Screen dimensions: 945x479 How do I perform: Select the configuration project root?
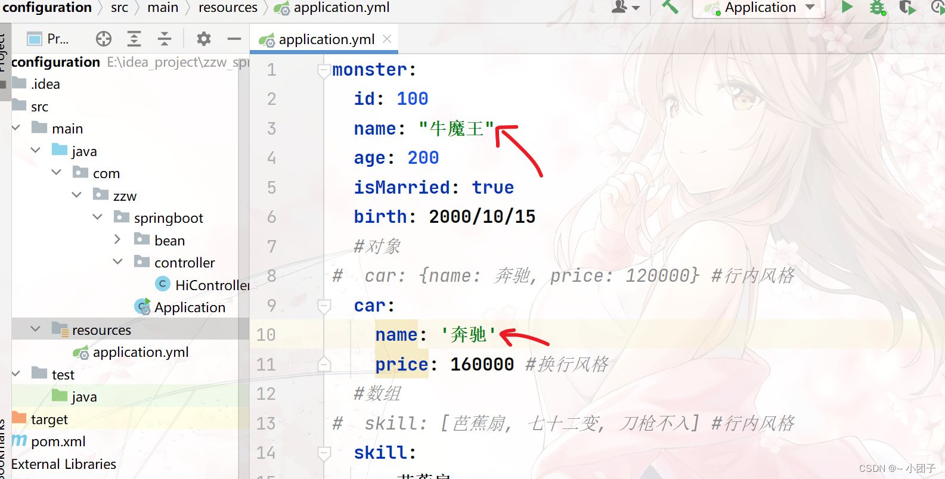(55, 62)
